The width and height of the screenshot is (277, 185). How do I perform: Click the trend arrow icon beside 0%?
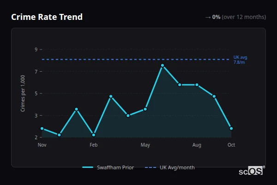(208, 18)
